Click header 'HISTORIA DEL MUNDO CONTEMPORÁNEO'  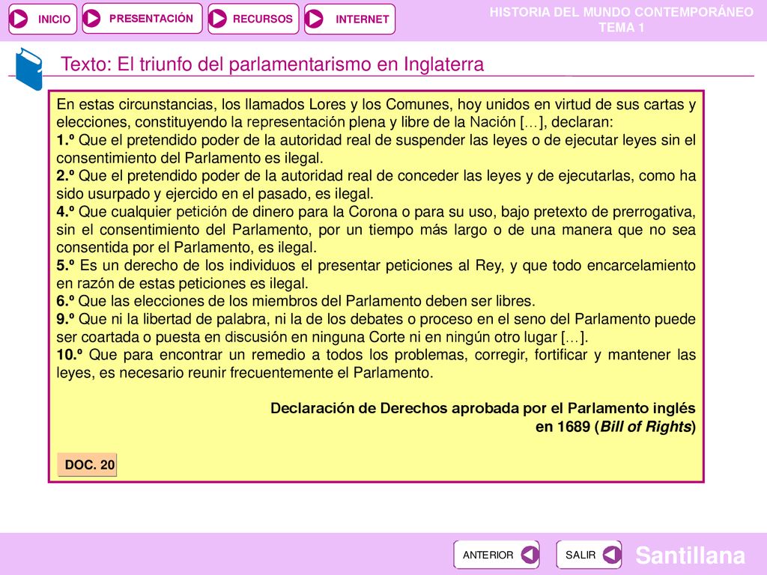(621, 12)
